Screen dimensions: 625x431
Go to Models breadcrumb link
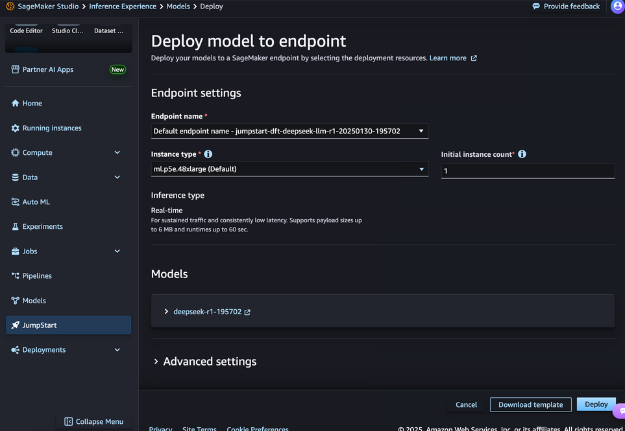pyautogui.click(x=178, y=6)
